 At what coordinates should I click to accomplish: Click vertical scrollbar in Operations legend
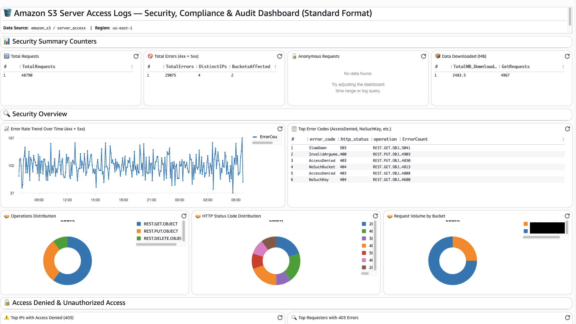tap(184, 231)
